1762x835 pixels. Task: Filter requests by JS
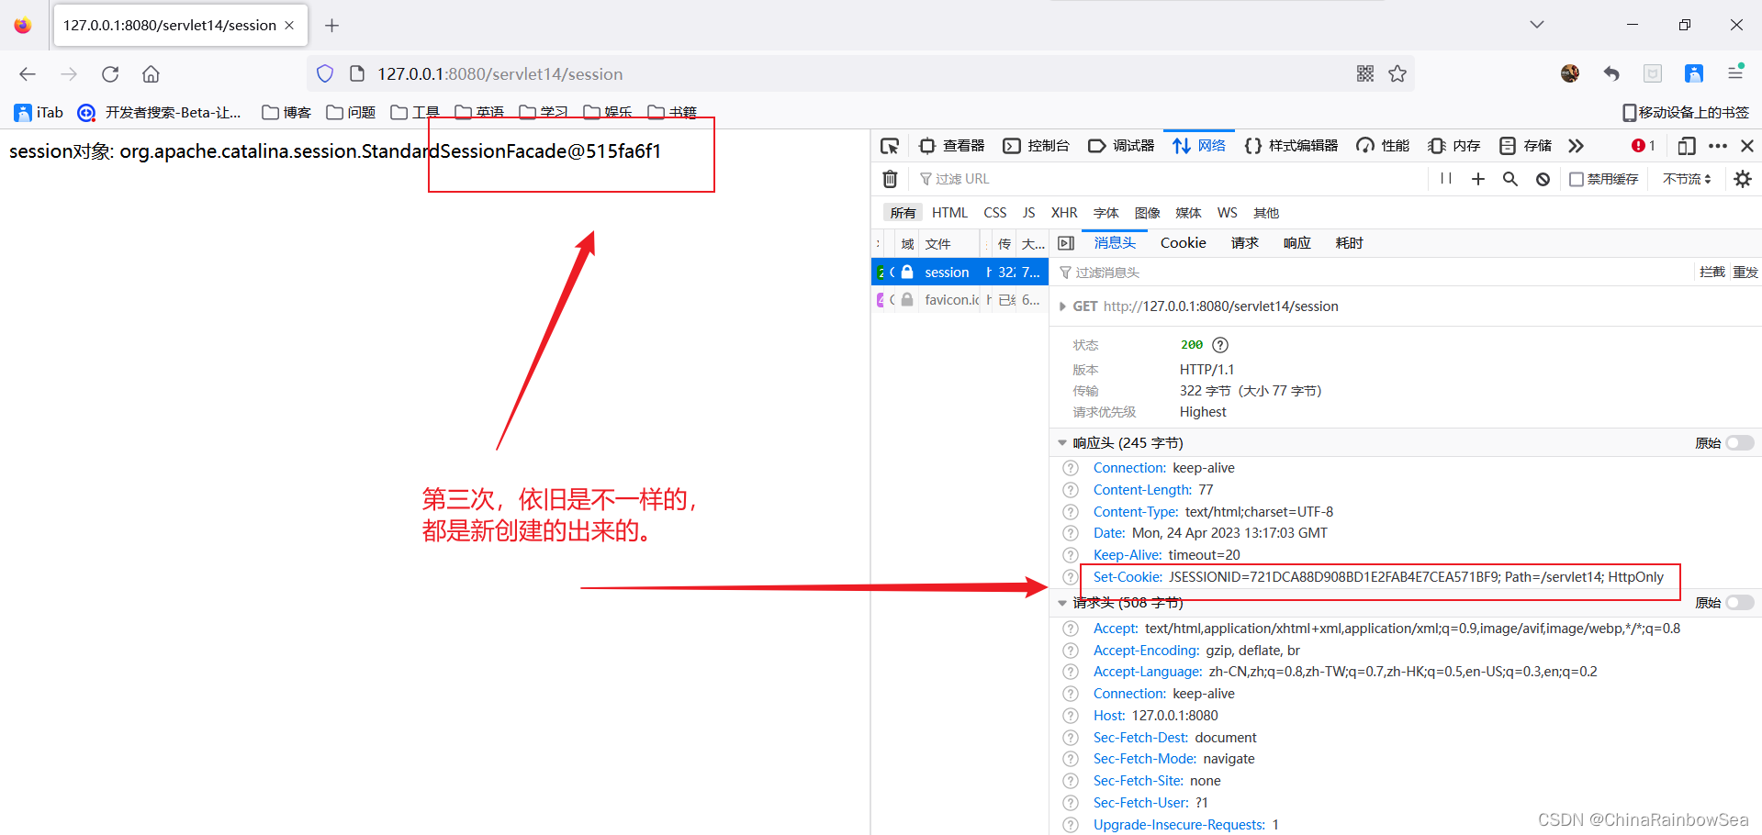coord(1028,213)
